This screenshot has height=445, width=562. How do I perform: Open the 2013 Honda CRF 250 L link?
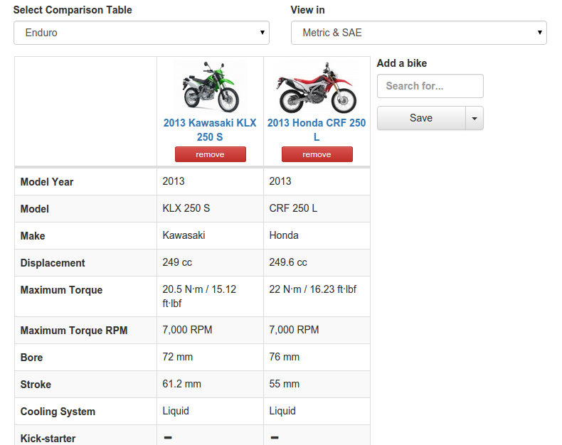317,129
